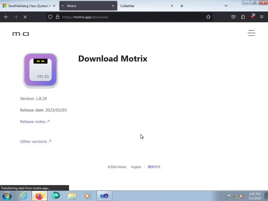
Task: Go back to the previous page
Action: click(6, 17)
